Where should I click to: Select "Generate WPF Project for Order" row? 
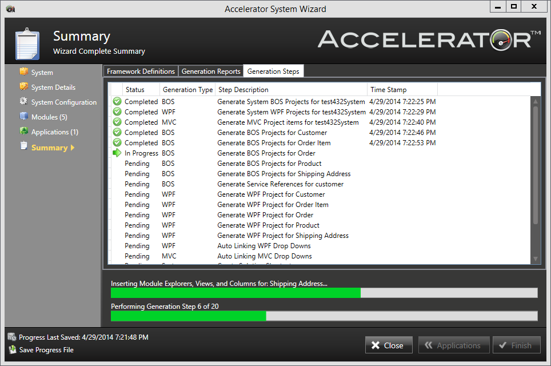point(321,215)
